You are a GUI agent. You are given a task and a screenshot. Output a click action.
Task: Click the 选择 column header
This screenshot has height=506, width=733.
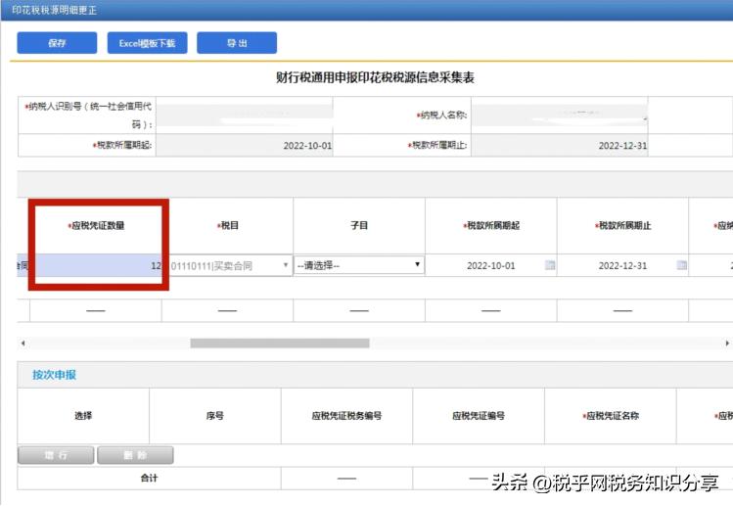[83, 415]
